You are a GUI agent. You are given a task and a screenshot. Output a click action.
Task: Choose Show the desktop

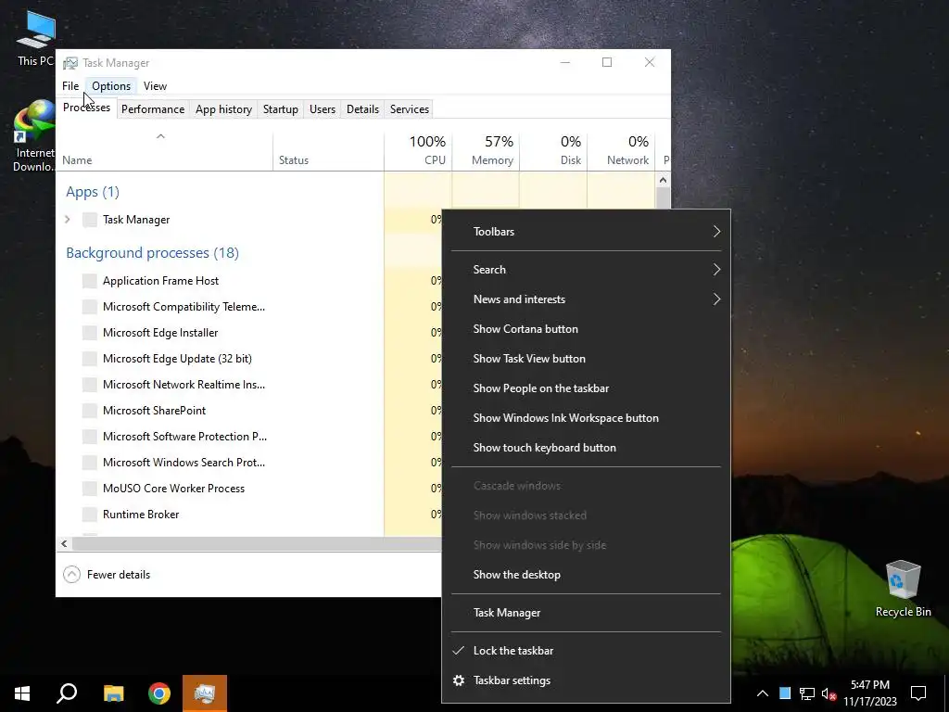pyautogui.click(x=586, y=575)
